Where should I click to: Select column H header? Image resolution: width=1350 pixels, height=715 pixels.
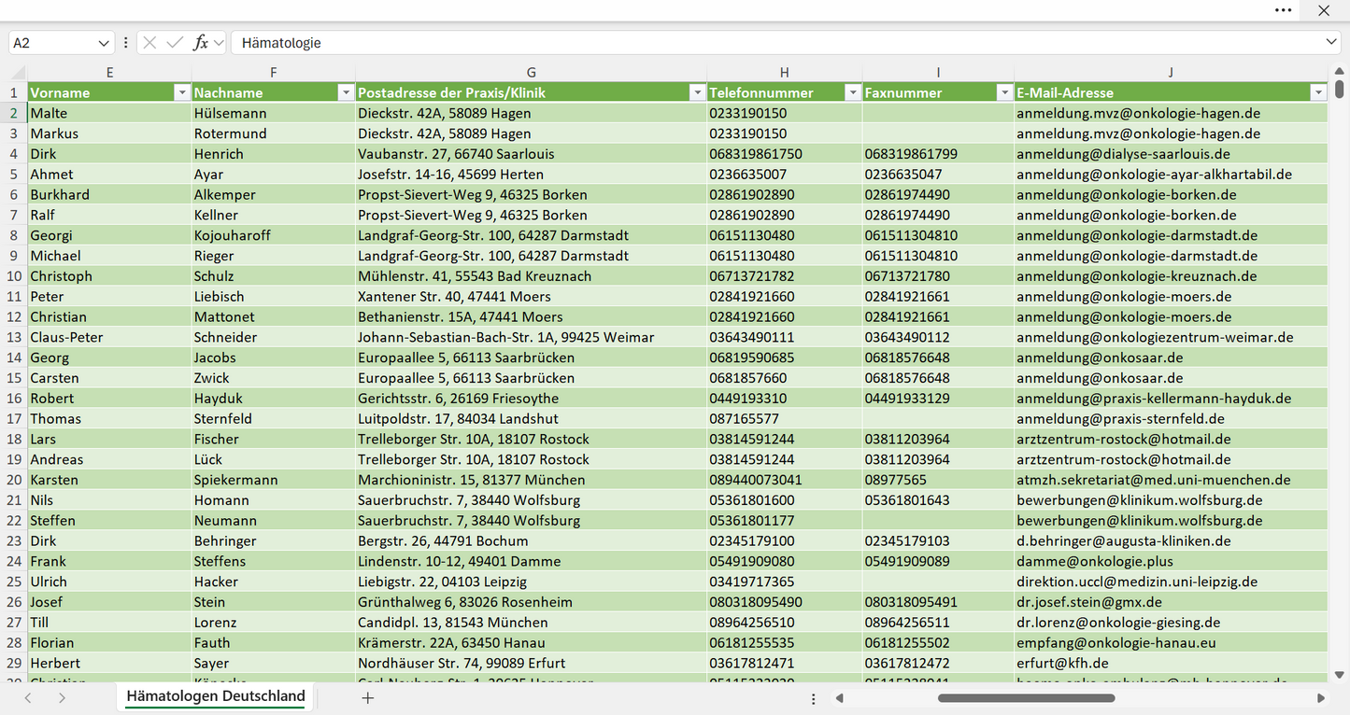785,73
